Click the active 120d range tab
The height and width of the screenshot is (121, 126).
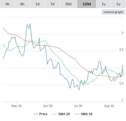click(x=87, y=4)
